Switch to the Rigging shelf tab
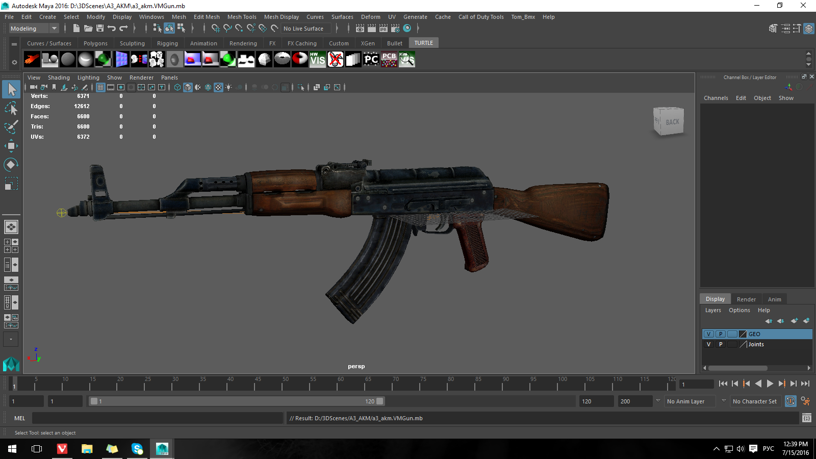 coord(167,43)
